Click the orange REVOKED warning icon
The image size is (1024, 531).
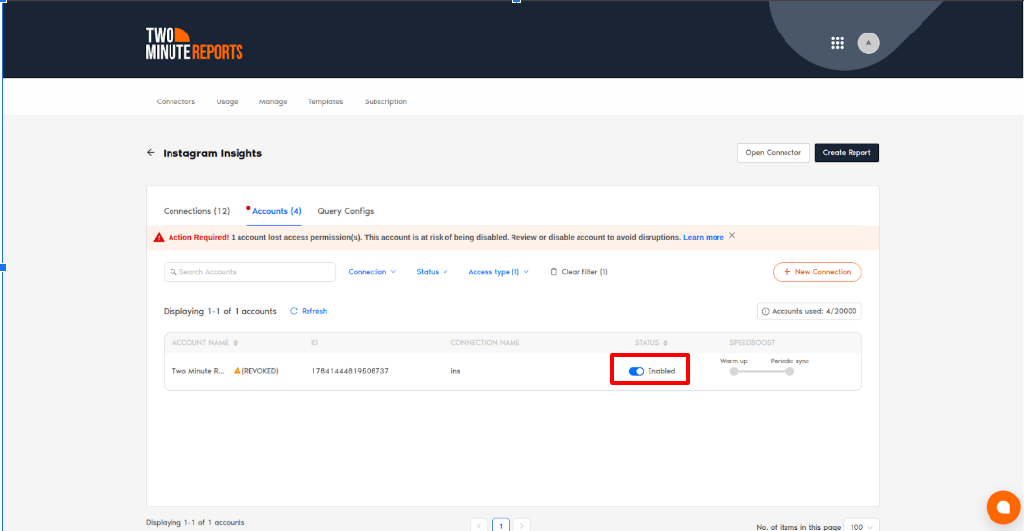(x=238, y=371)
